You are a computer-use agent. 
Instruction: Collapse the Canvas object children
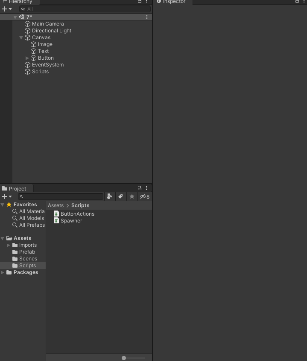21,38
